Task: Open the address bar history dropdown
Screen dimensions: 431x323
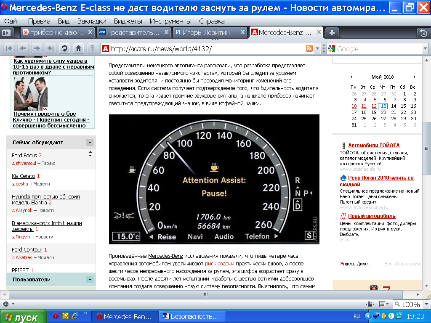Action: (318, 48)
